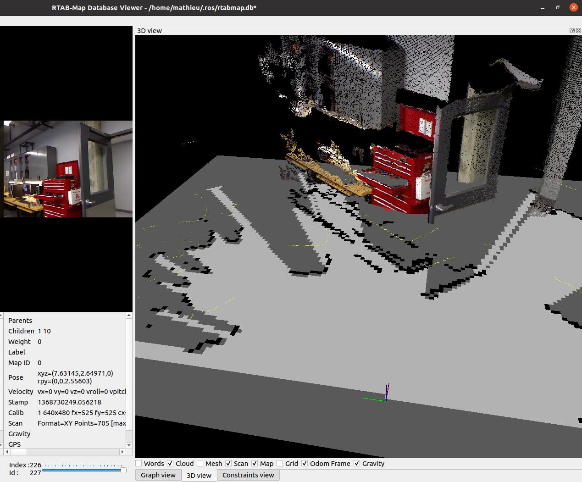Minimize the RTAB-Map Database Viewer window
Image resolution: width=582 pixels, height=482 pixels.
click(543, 7)
